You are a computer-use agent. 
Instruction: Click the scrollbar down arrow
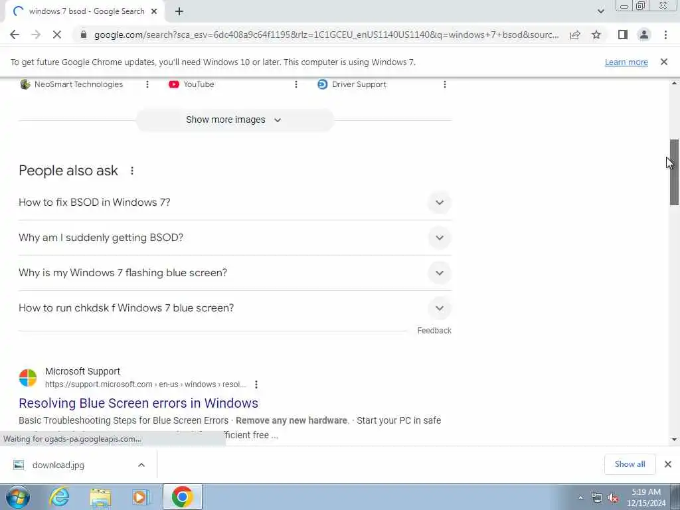pyautogui.click(x=674, y=440)
